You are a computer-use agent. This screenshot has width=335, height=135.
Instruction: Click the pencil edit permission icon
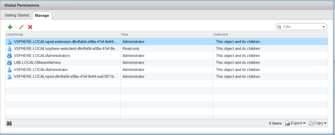(x=21, y=27)
